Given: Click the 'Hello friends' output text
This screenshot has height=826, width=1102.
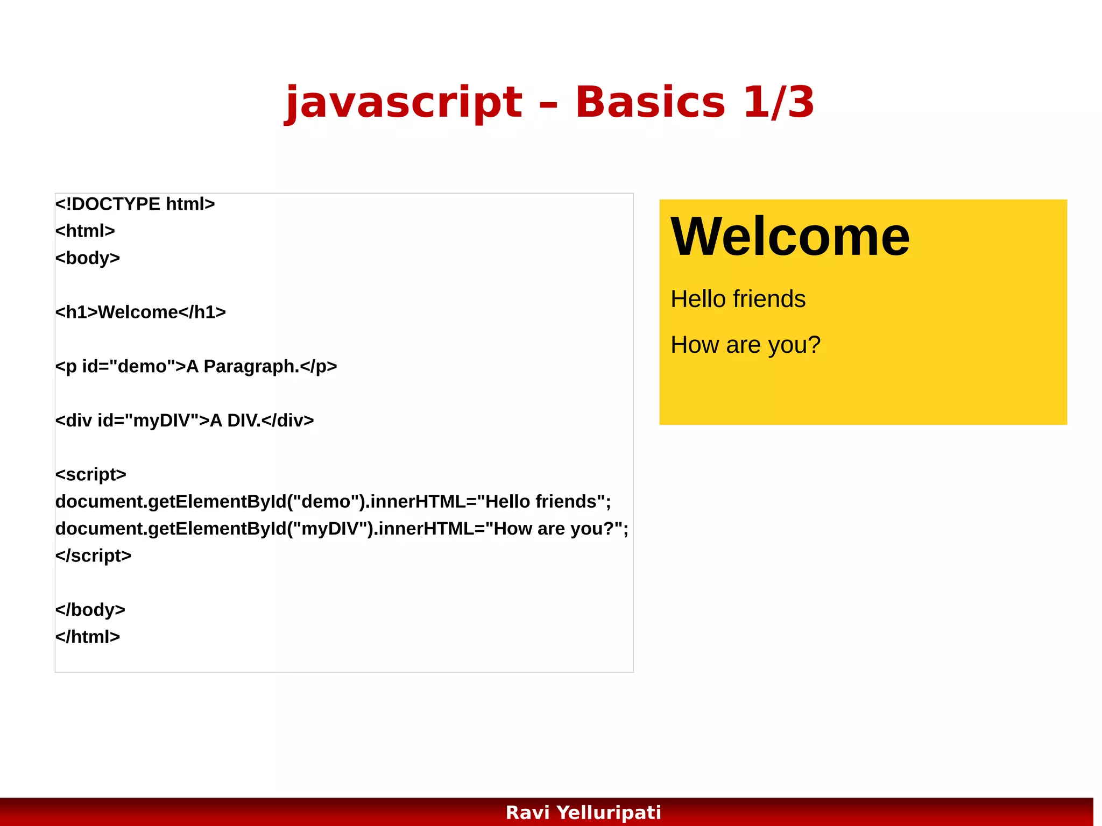Looking at the screenshot, I should tap(738, 299).
